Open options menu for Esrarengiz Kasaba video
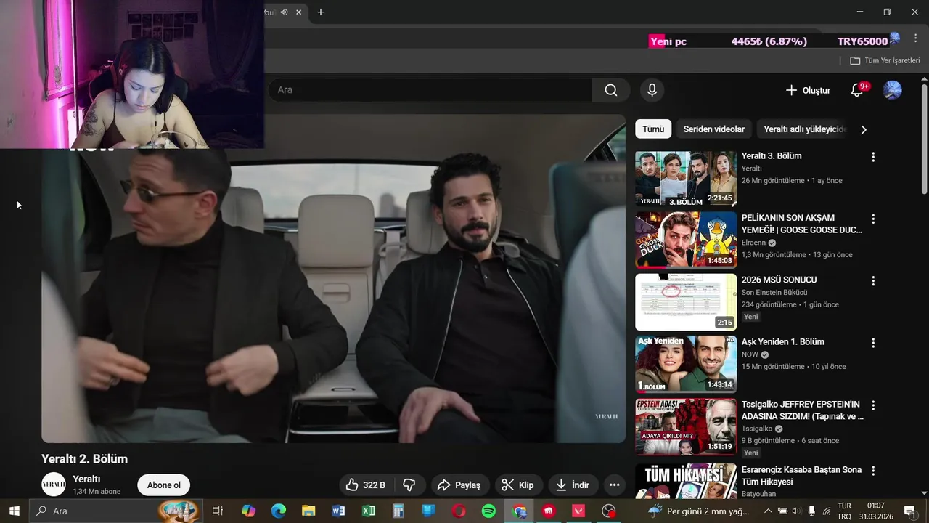The height and width of the screenshot is (523, 929). click(x=873, y=471)
